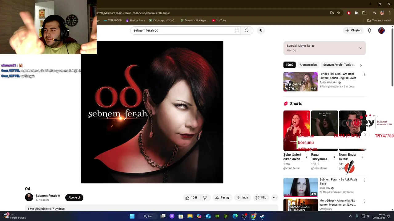Open the YouTube bookmark in bookmarks bar
Screen dimensions: 394x221
pos(219,21)
